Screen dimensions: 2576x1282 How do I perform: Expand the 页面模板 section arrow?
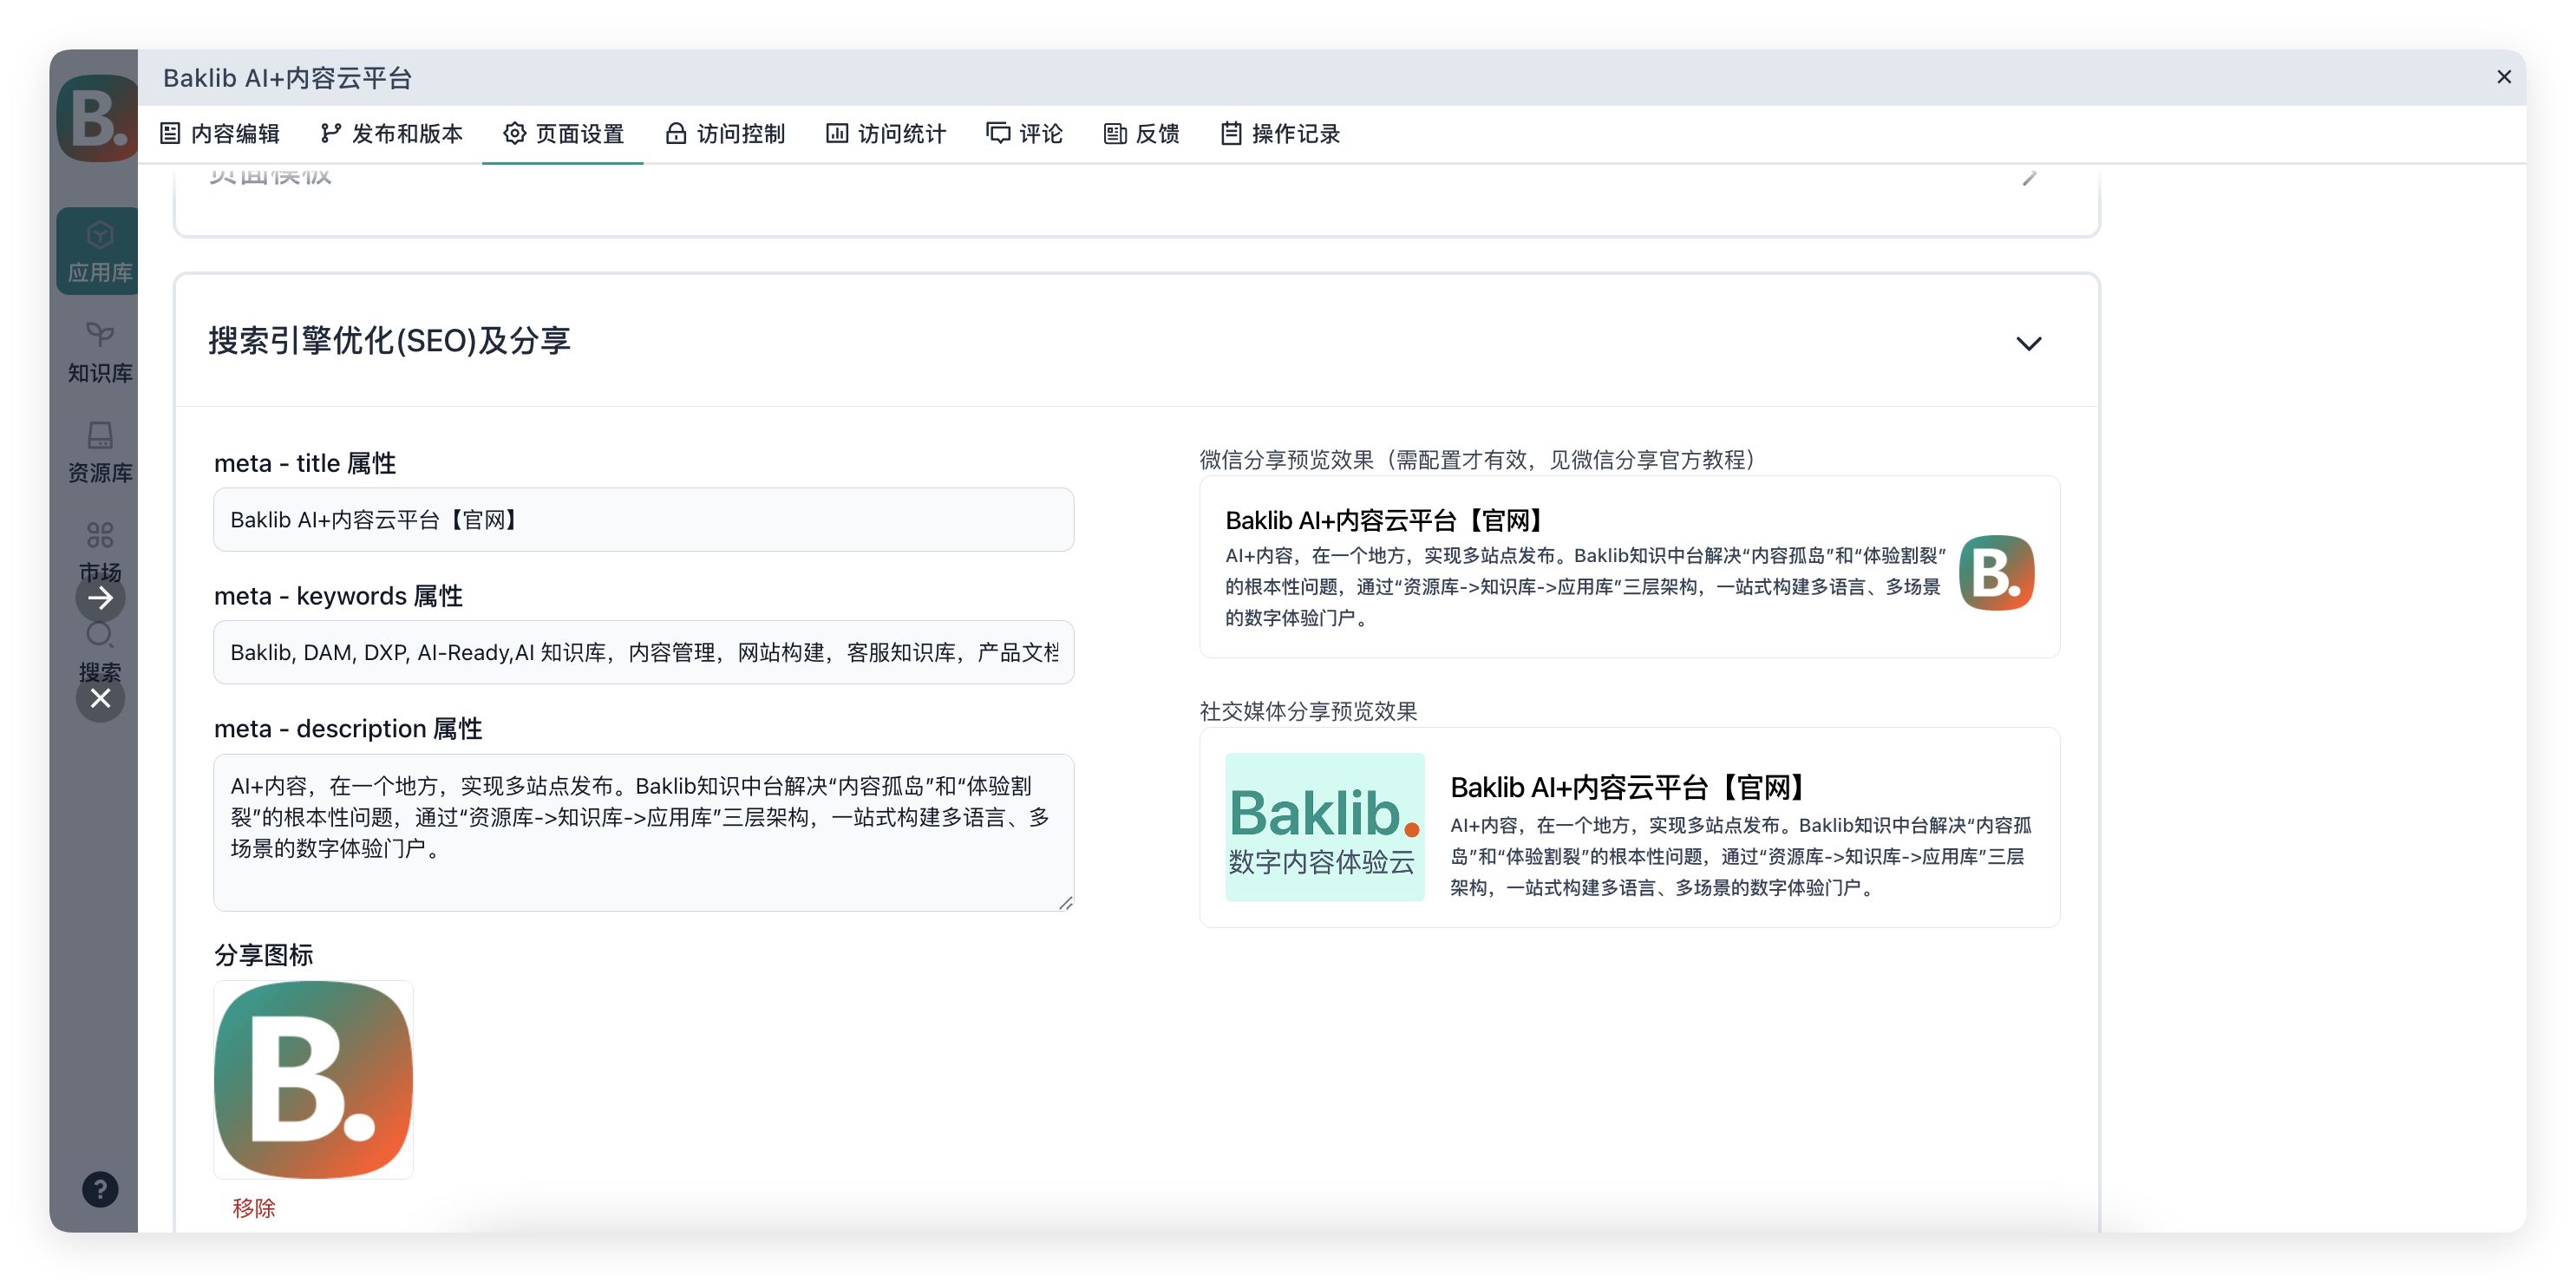pyautogui.click(x=2028, y=178)
